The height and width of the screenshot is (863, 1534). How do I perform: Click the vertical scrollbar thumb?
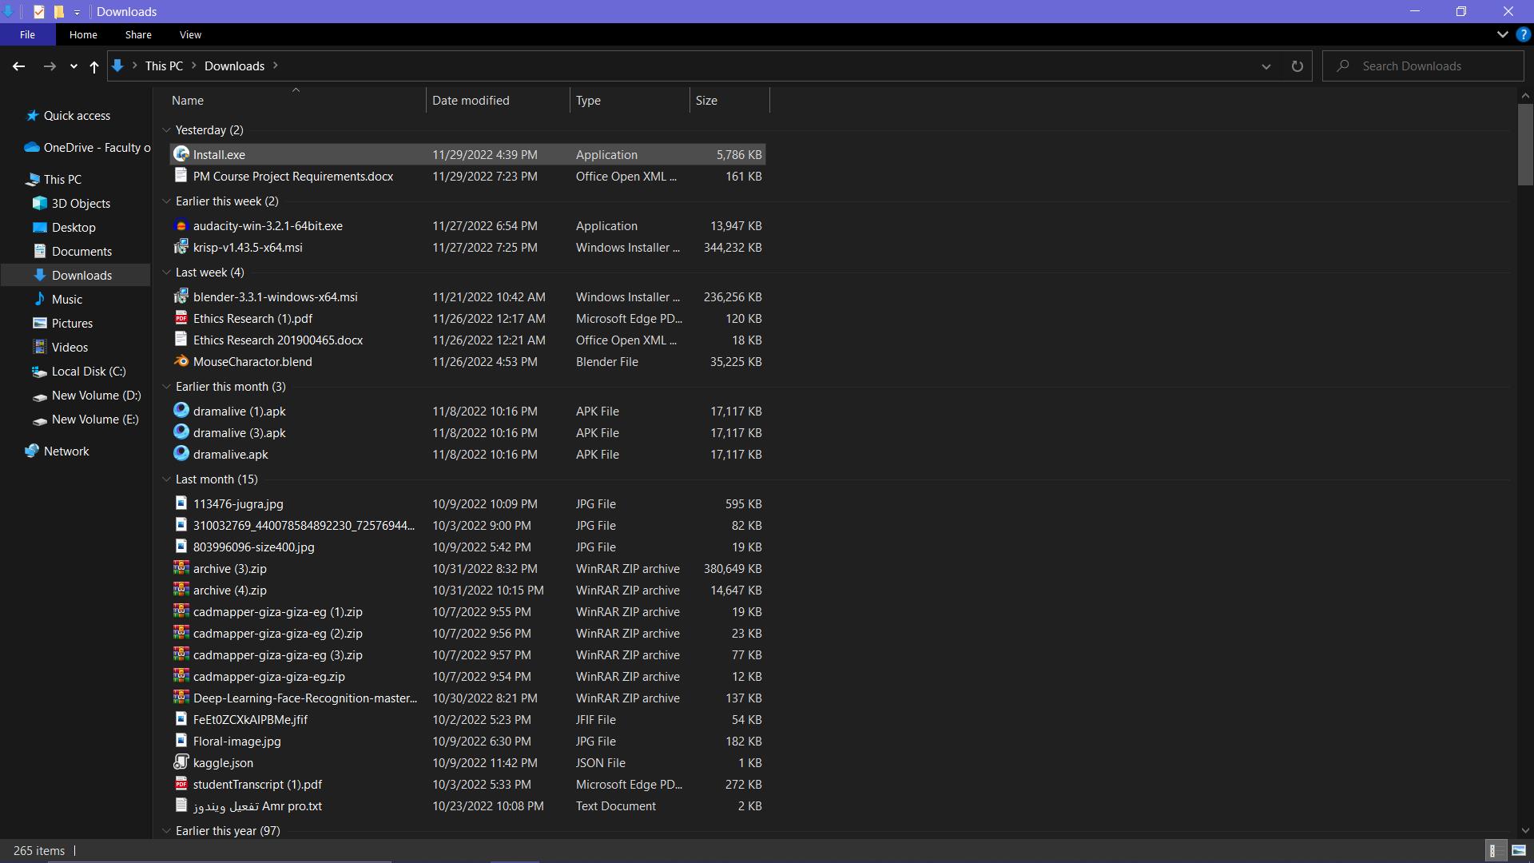tap(1524, 144)
